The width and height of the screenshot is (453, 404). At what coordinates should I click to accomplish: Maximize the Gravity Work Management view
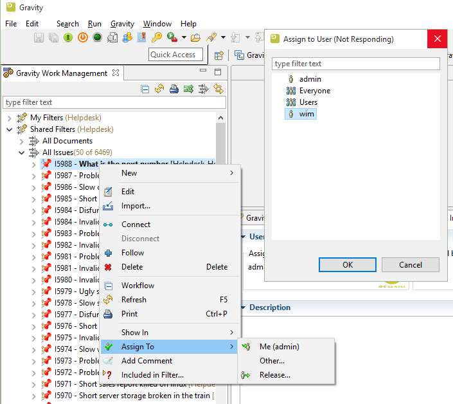click(218, 73)
